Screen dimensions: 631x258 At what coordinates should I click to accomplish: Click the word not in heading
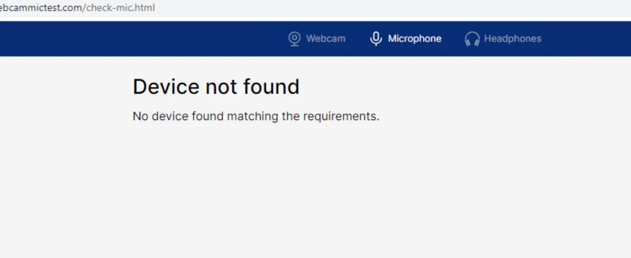click(221, 87)
